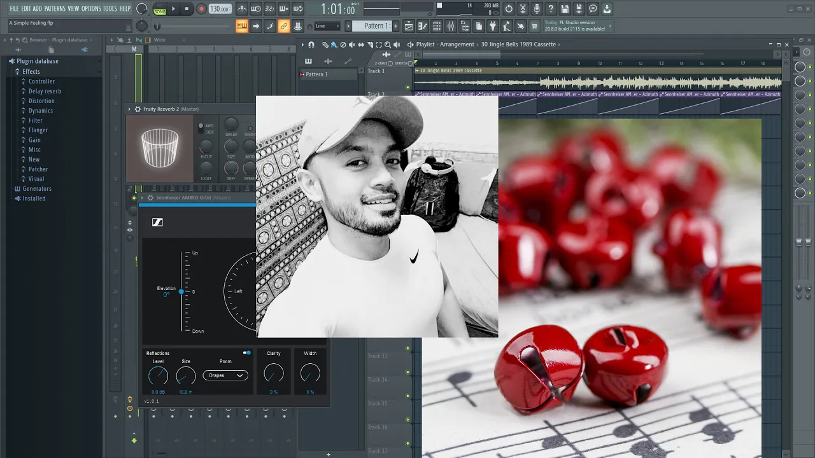Toggle the metronome icon
Viewport: 815px width, 458px height.
pos(242,9)
